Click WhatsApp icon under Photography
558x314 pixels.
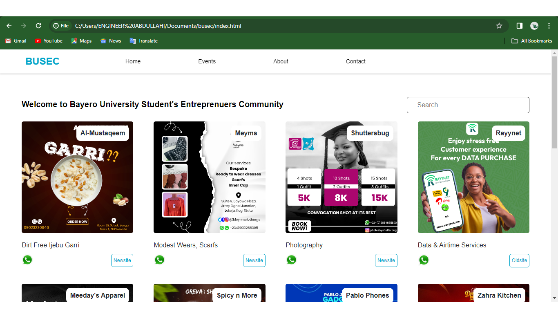(x=292, y=260)
